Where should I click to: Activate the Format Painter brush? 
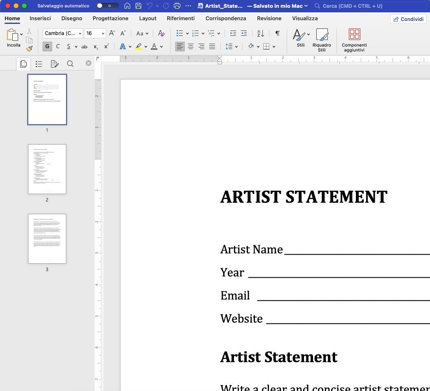(29, 49)
